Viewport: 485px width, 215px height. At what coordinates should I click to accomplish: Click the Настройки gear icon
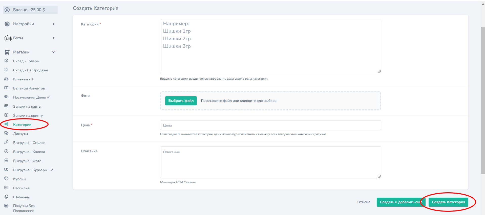tap(7, 24)
